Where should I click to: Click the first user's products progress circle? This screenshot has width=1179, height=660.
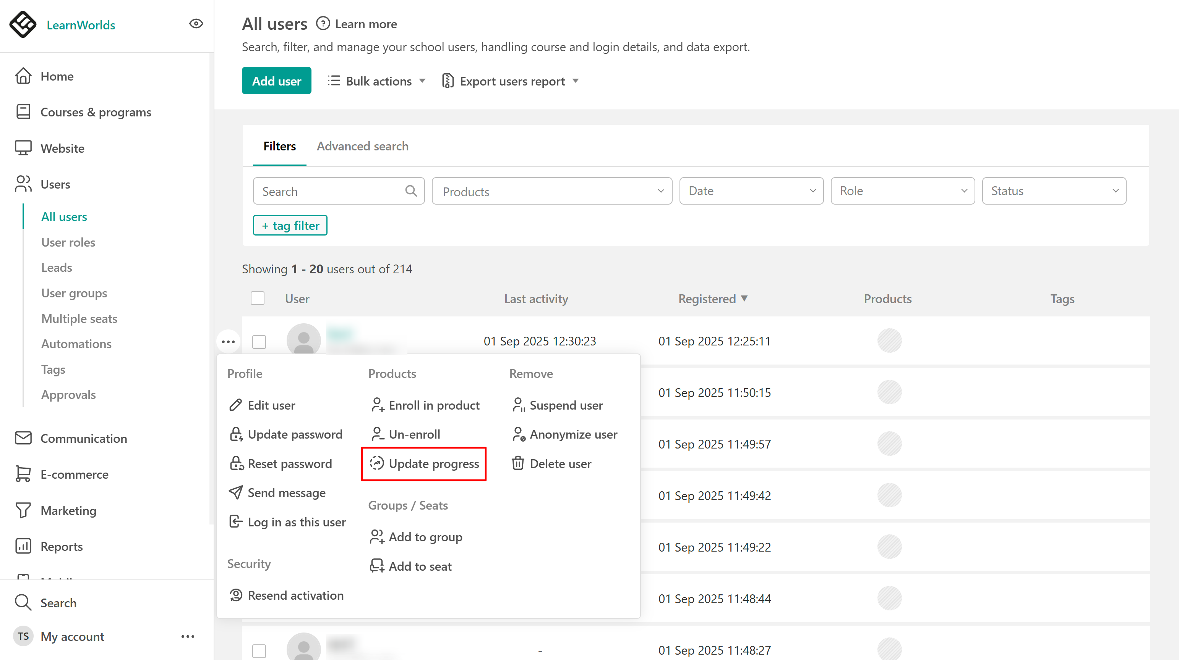(x=889, y=341)
